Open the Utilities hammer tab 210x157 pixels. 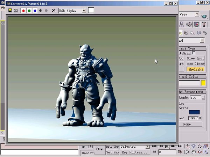click(x=204, y=24)
